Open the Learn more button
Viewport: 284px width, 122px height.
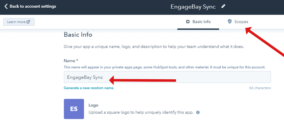(19, 22)
